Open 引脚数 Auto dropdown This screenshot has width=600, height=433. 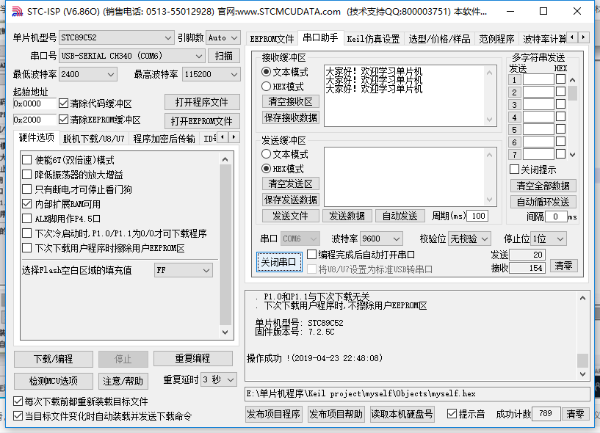pyautogui.click(x=223, y=37)
